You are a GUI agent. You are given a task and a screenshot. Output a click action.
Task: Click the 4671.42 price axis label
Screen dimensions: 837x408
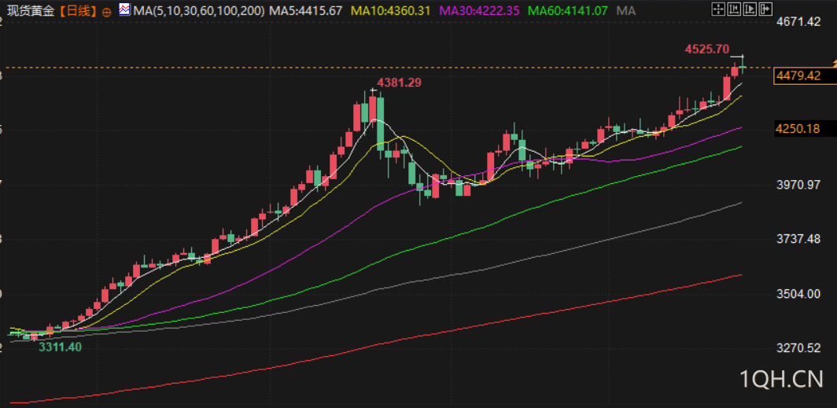point(798,22)
